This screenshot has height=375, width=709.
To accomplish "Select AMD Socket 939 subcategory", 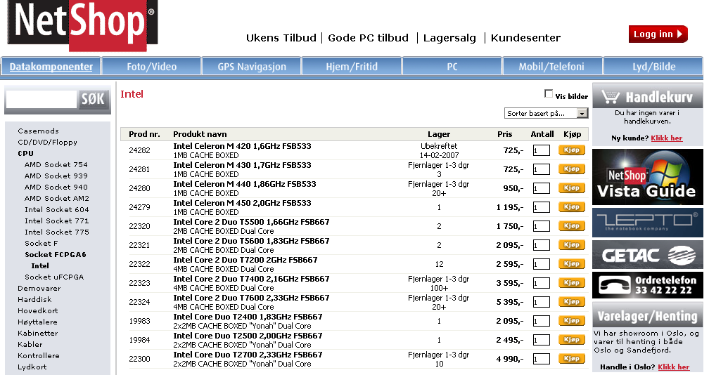I will [x=56, y=176].
